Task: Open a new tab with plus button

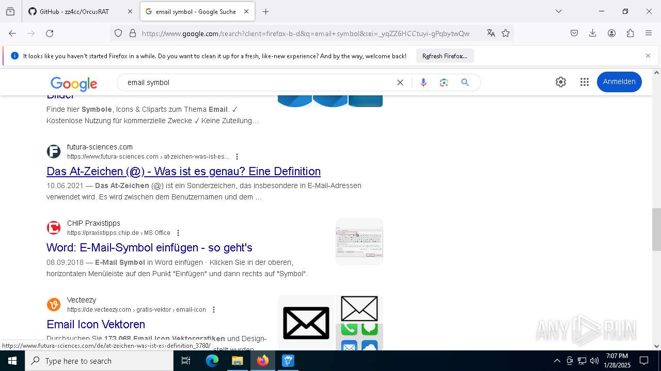Action: [265, 11]
